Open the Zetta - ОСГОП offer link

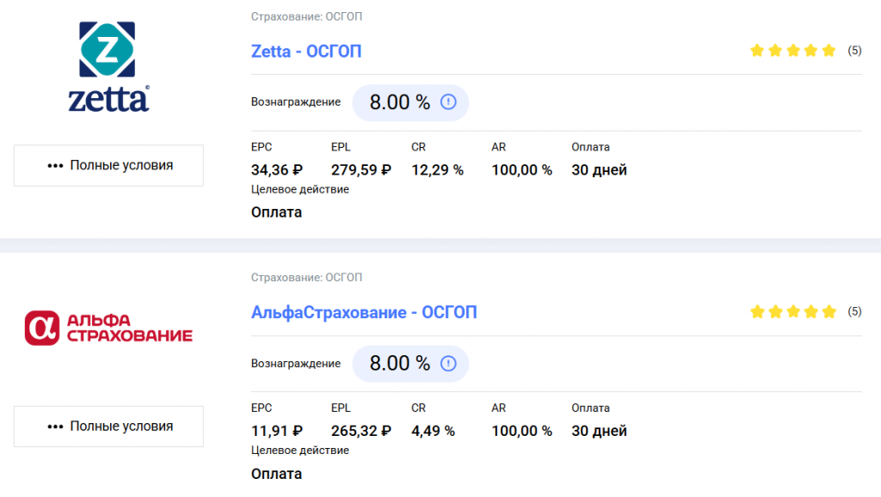point(306,51)
